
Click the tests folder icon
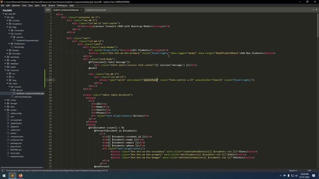(8, 106)
